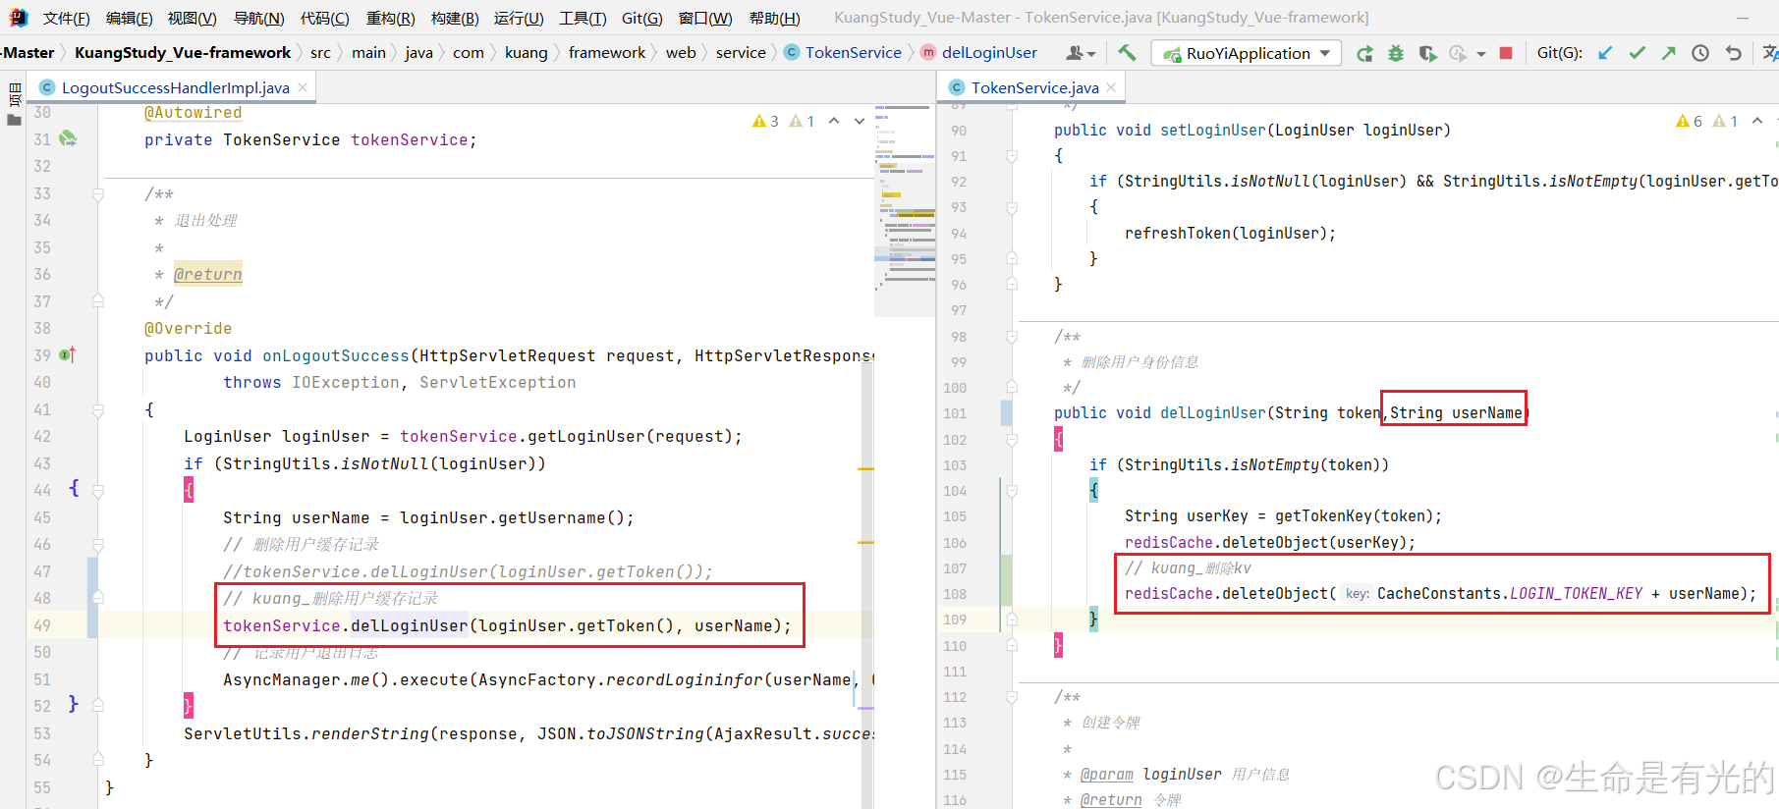The width and height of the screenshot is (1779, 809).
Task: Click the Translate icon in toolbar
Action: 1769,53
